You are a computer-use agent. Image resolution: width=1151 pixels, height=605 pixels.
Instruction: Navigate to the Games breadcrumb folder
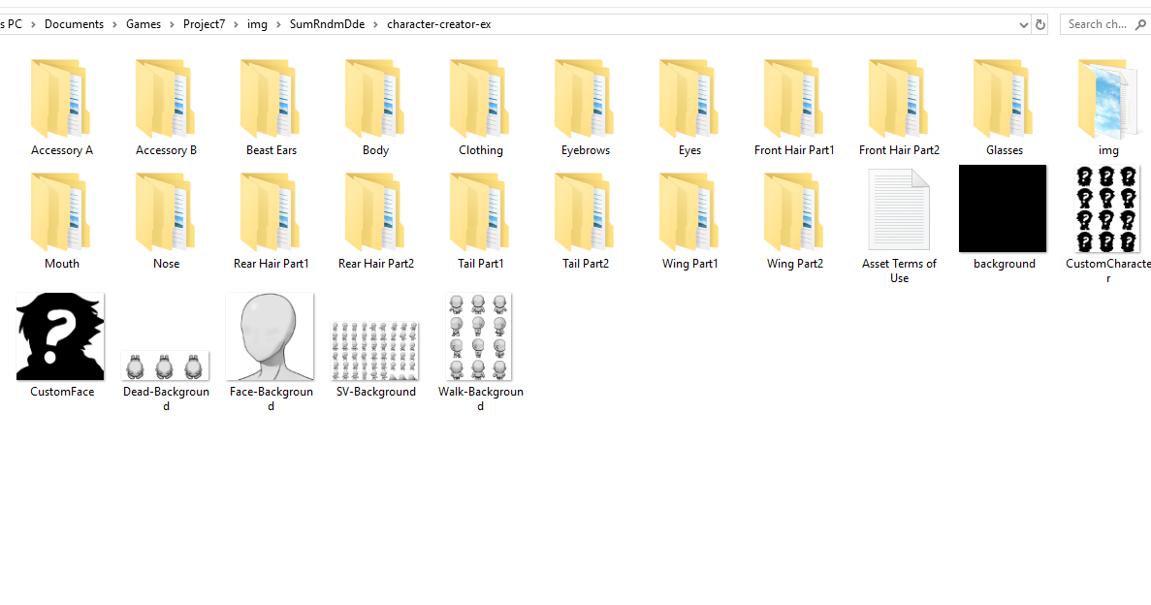(144, 24)
